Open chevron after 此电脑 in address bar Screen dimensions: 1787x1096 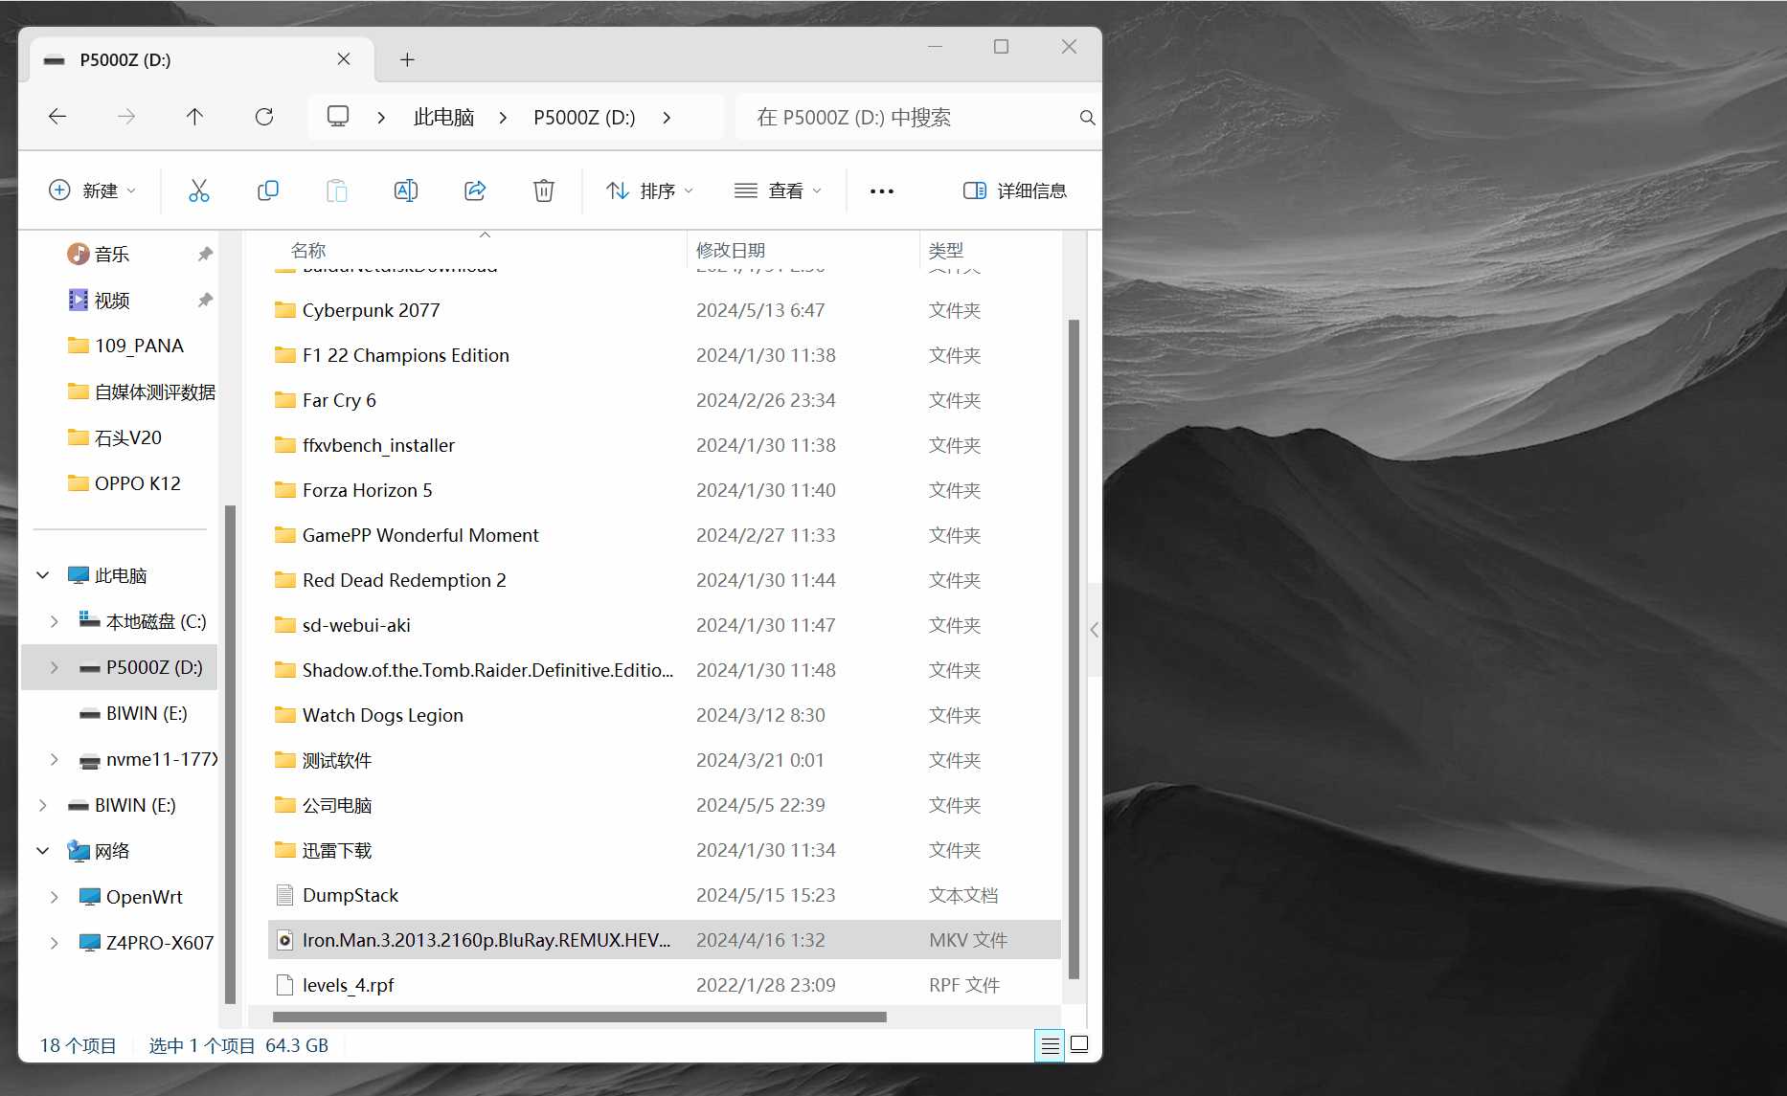point(503,117)
